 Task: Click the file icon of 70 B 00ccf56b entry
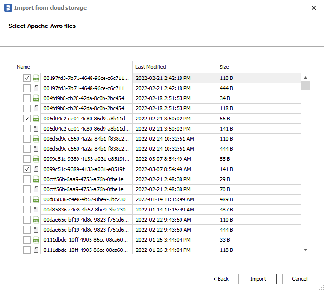point(36,189)
